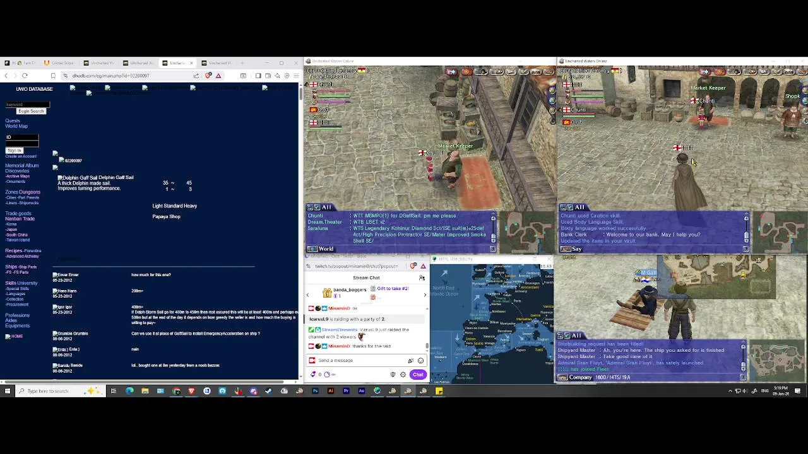The height and width of the screenshot is (454, 808).
Task: Click Recipes link in sidebar
Action: (14, 251)
